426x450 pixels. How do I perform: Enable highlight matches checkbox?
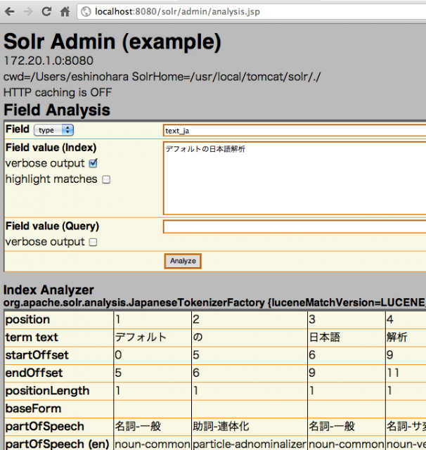point(106,180)
